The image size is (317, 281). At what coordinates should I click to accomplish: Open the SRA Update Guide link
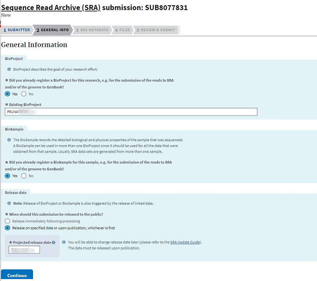pos(185,242)
